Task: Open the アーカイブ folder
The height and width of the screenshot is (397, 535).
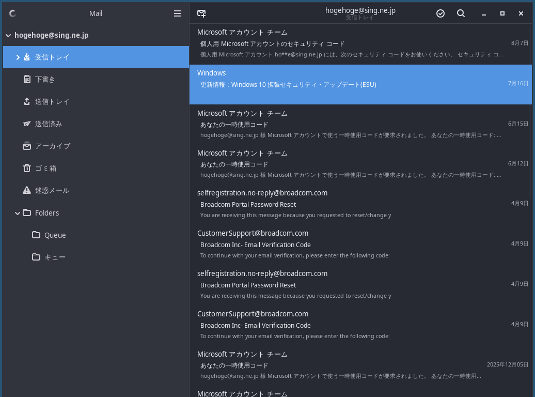Action: pyautogui.click(x=96, y=146)
